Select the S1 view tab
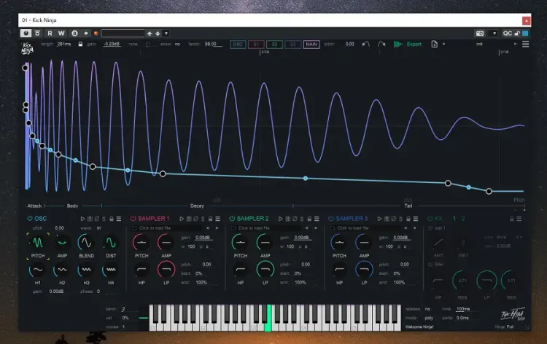This screenshot has height=344, width=547. [256, 44]
